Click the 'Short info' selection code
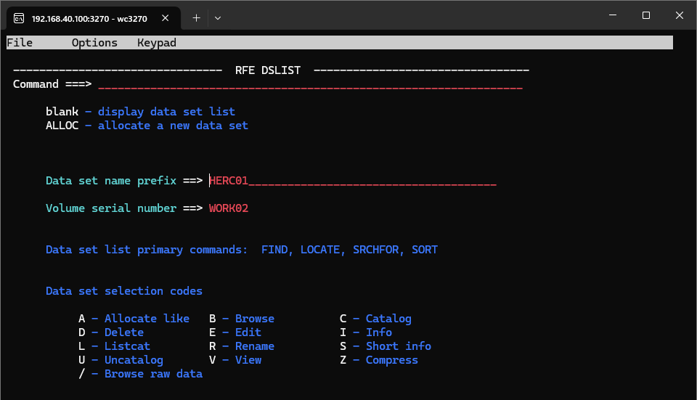The height and width of the screenshot is (400, 697). pos(399,346)
